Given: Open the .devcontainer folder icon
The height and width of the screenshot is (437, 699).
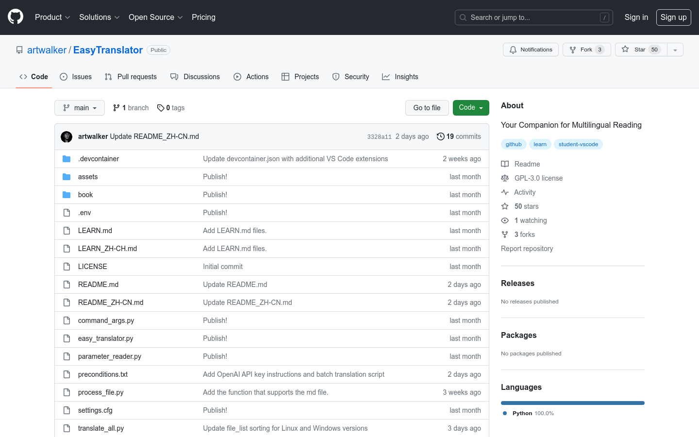Looking at the screenshot, I should [x=67, y=159].
